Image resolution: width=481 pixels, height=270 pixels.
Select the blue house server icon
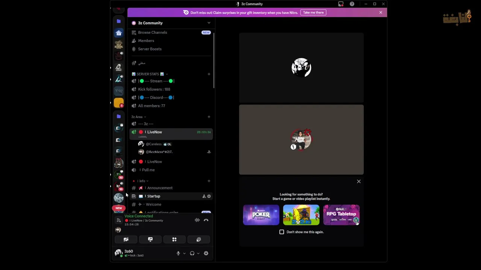tap(119, 33)
